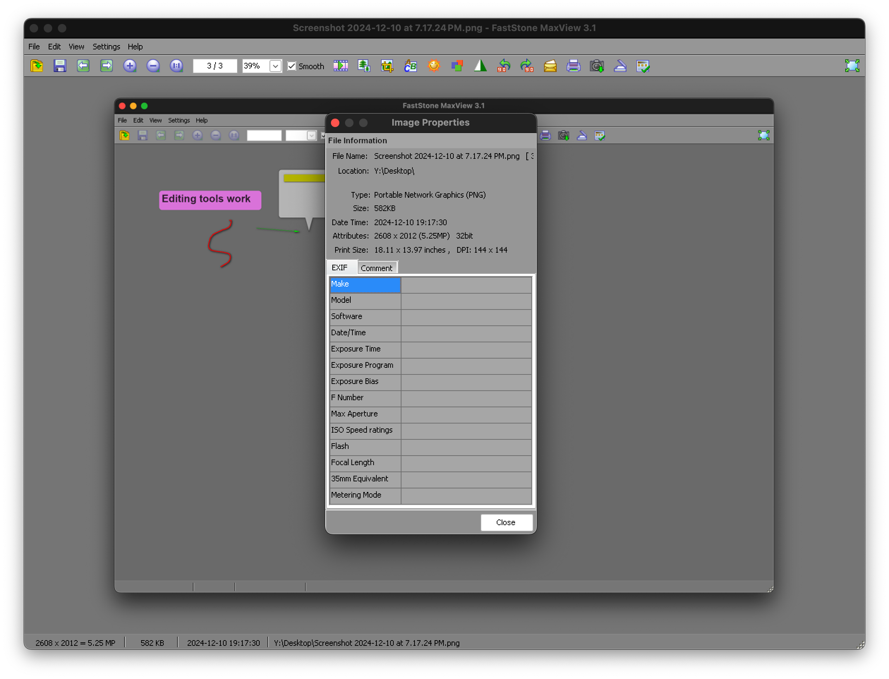Rotate the image right 90 degrees
889x679 pixels.
coord(527,66)
